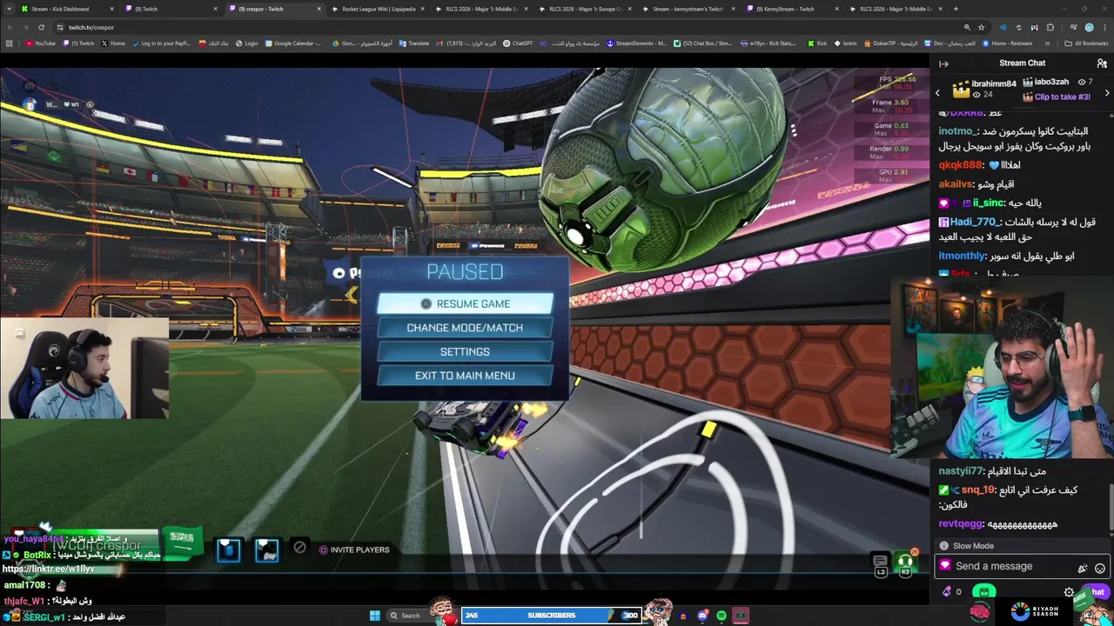
Task: Open the channel points green icon
Action: [983, 592]
